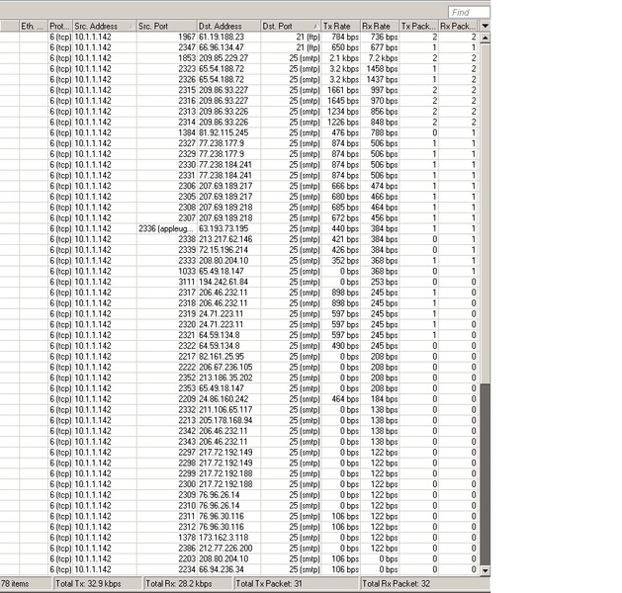This screenshot has height=593, width=622.
Task: Click the 7.2 kbps Rx Rate cell
Action: click(380, 58)
